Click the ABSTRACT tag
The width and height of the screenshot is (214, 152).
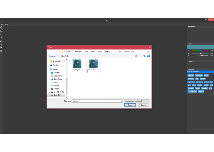coord(199,75)
